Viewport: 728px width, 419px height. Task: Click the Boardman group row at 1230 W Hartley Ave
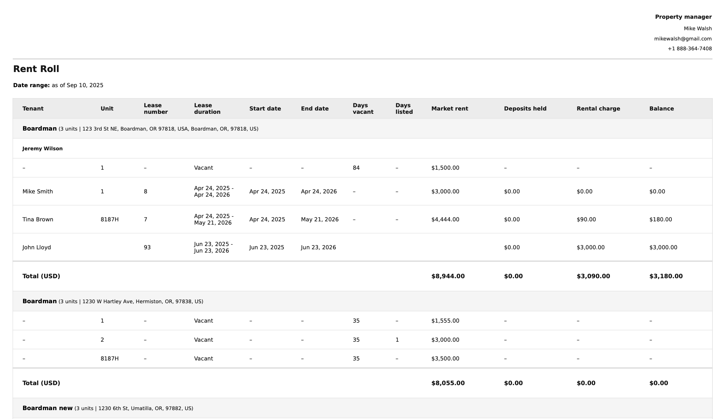[362, 301]
